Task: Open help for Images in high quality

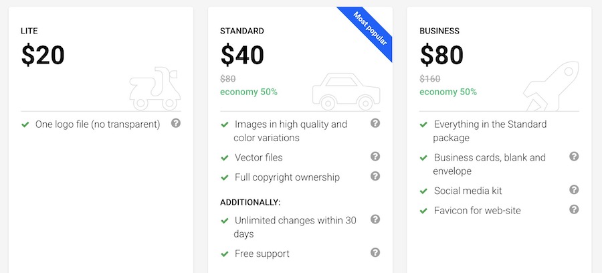Action: [x=375, y=123]
